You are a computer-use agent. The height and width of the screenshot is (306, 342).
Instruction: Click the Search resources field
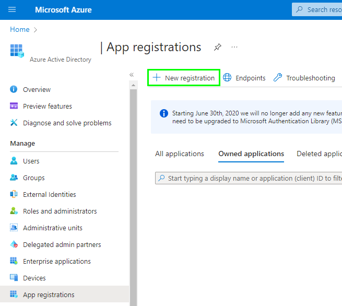(x=317, y=9)
